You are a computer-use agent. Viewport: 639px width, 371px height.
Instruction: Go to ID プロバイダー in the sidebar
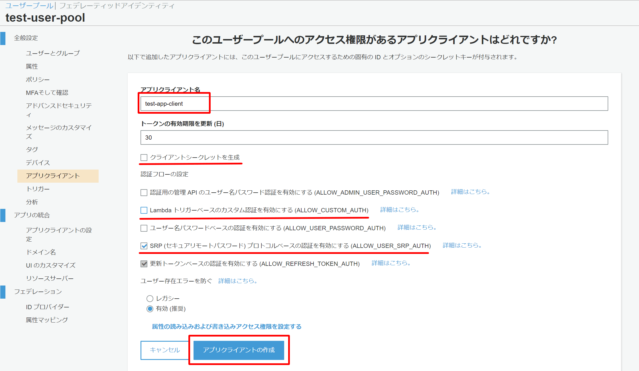48,307
